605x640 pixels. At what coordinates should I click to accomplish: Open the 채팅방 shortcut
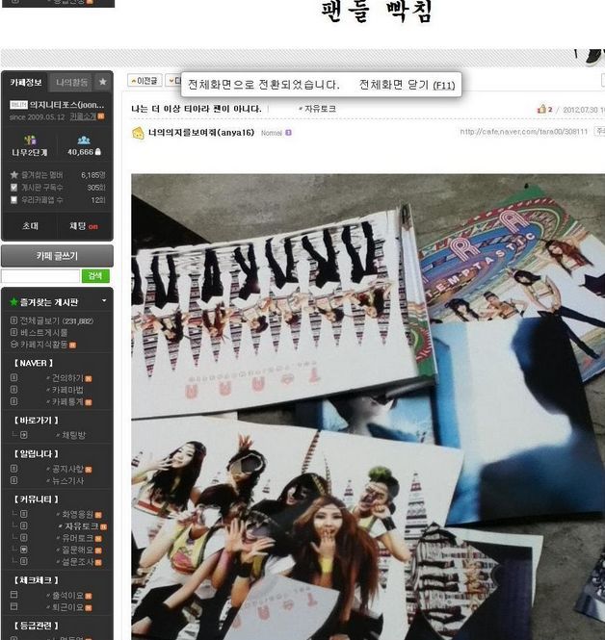click(73, 435)
